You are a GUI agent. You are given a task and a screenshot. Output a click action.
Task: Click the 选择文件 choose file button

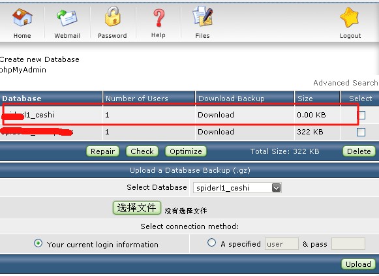[x=137, y=208]
